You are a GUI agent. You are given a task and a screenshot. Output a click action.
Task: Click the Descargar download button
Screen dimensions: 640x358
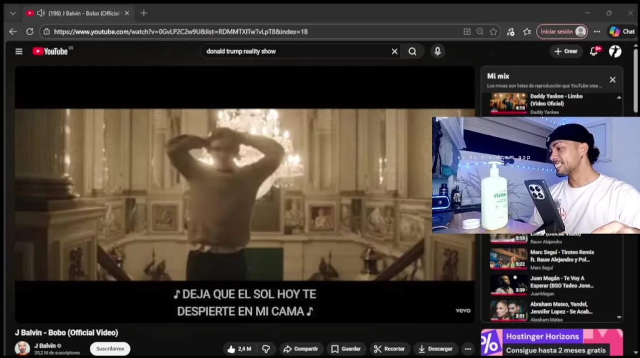[435, 349]
